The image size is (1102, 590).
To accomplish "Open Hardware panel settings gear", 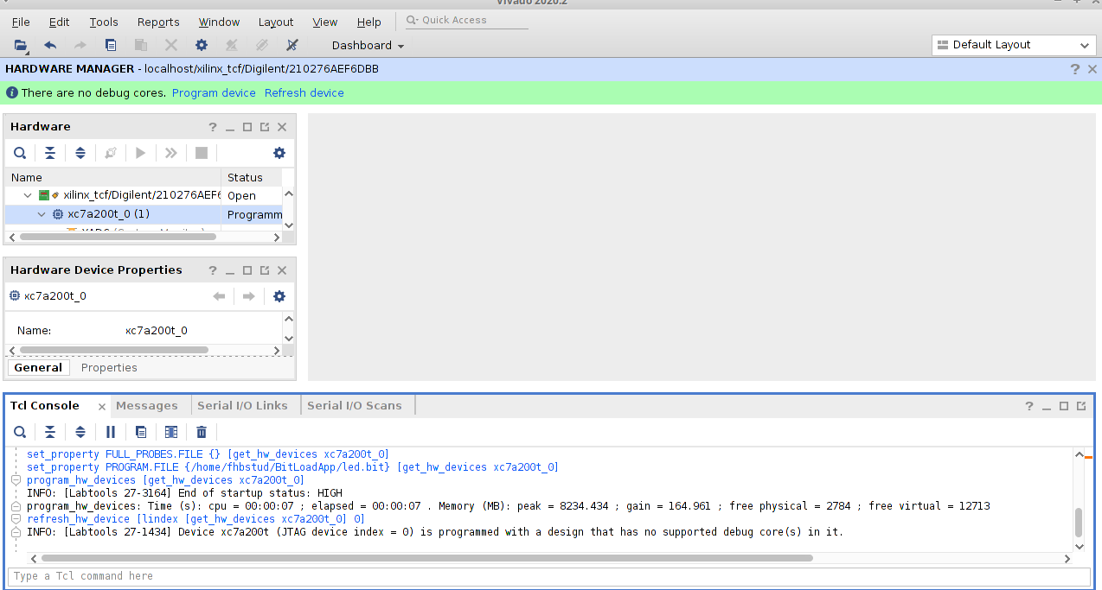I will (x=279, y=153).
